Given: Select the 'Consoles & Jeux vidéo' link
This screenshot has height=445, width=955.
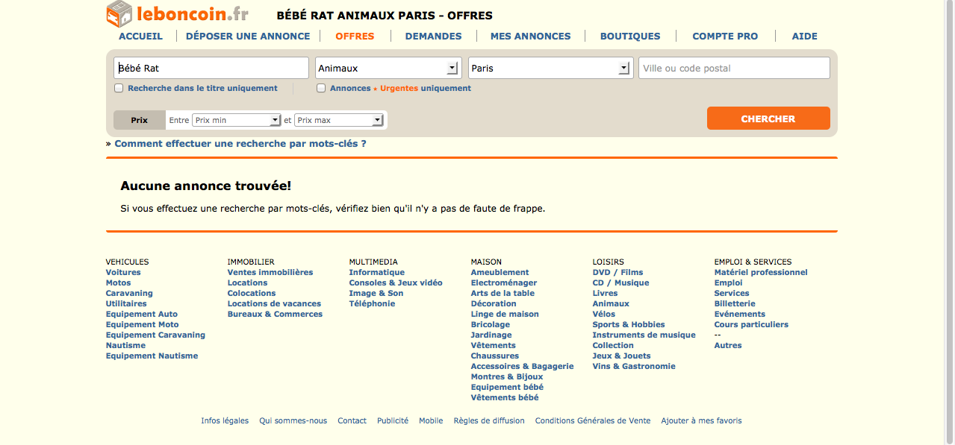Looking at the screenshot, I should (395, 283).
